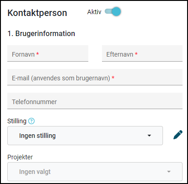Click the Ingen valgt placeholder text

[35, 172]
